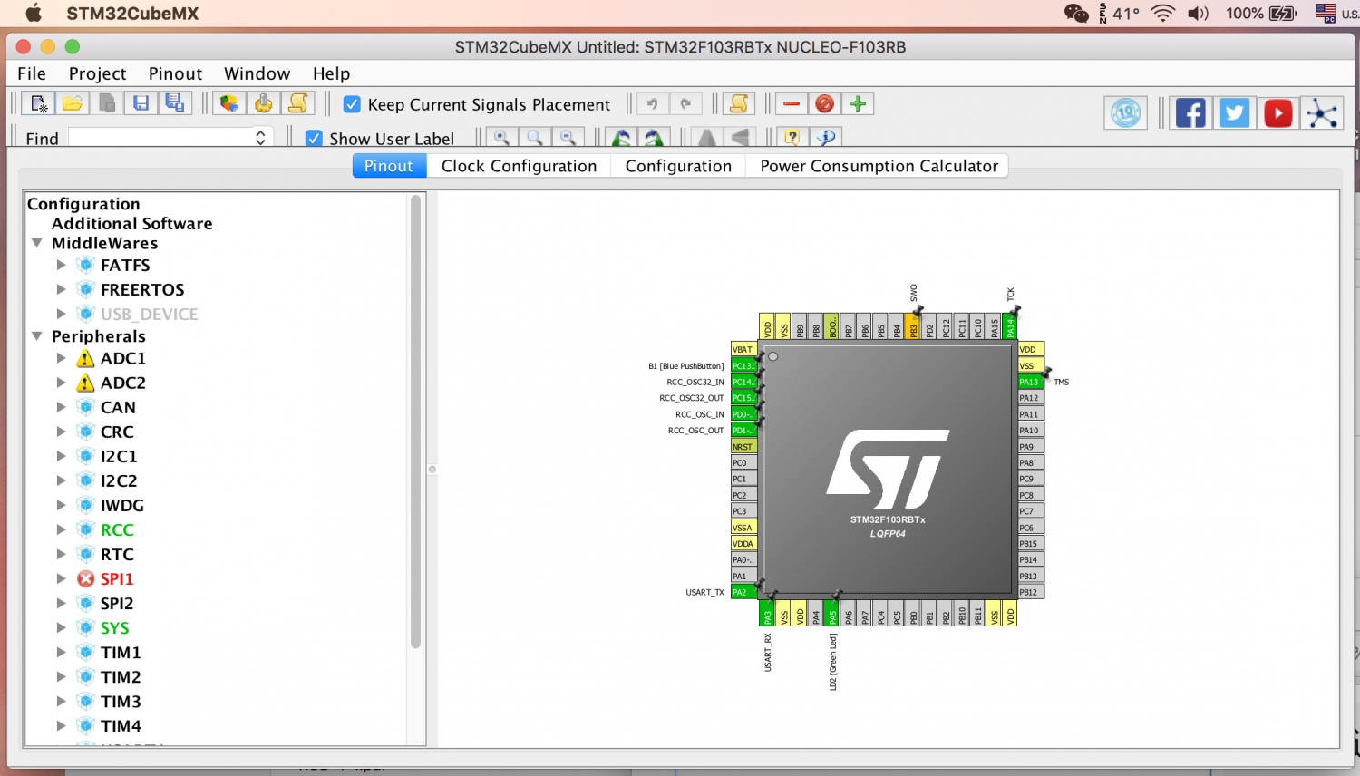Click pin PA2 labeled USART_TX

(743, 592)
